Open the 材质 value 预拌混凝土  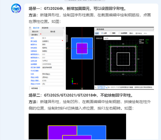pyautogui.click(x=53, y=74)
